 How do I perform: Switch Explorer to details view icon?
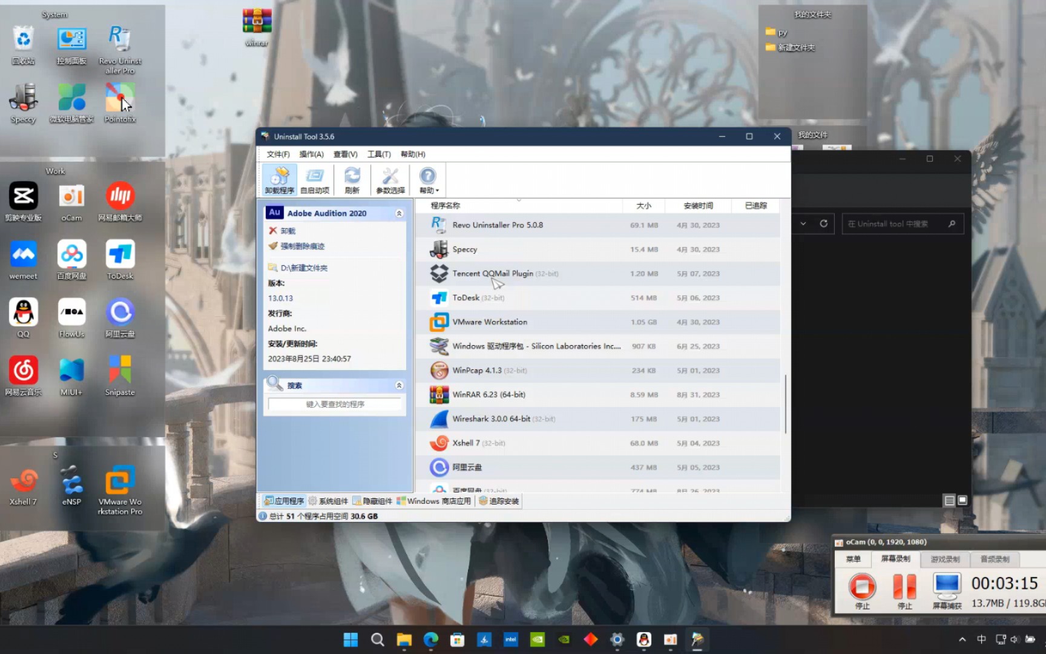coord(949,500)
